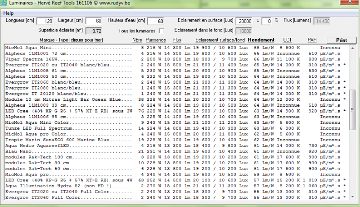Click the Hauteur d'eau [cm] field
This screenshot has width=360, height=207.
tap(155, 21)
